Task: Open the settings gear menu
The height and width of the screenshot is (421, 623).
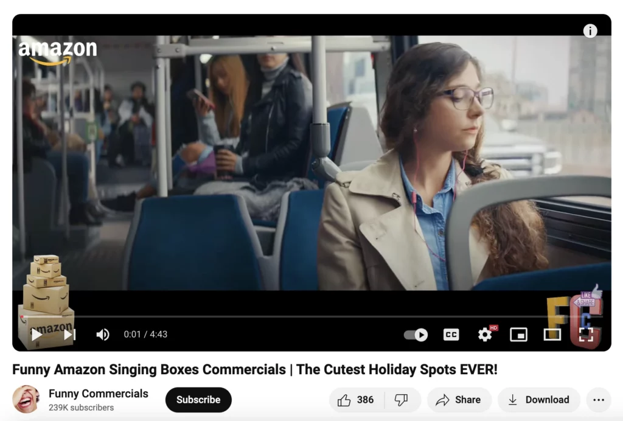Action: (x=485, y=335)
